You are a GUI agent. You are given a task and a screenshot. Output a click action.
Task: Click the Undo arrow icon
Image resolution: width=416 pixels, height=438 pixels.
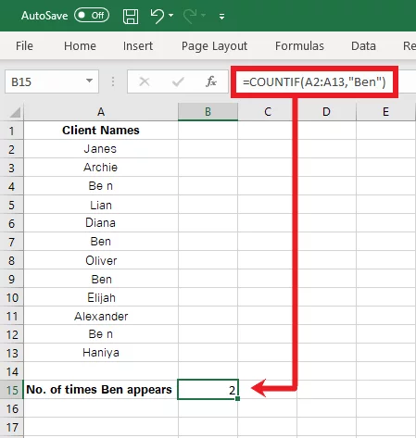(158, 16)
